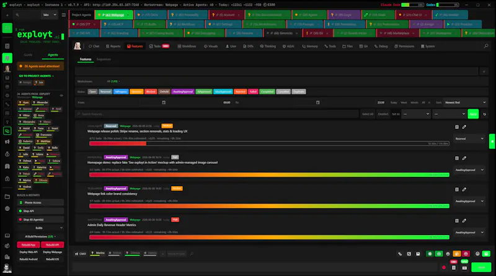Image resolution: width=496 pixels, height=276 pixels.
Task: Toggle agents visibility eye icon in sidebar
Action: point(61,96)
